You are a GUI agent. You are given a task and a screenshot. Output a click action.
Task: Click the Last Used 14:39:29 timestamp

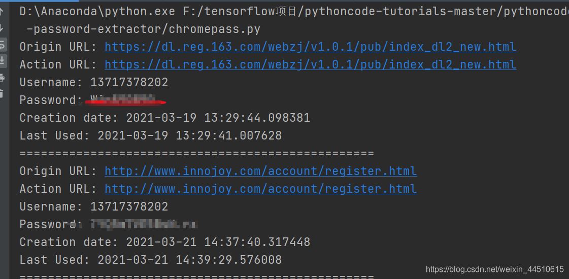189,260
